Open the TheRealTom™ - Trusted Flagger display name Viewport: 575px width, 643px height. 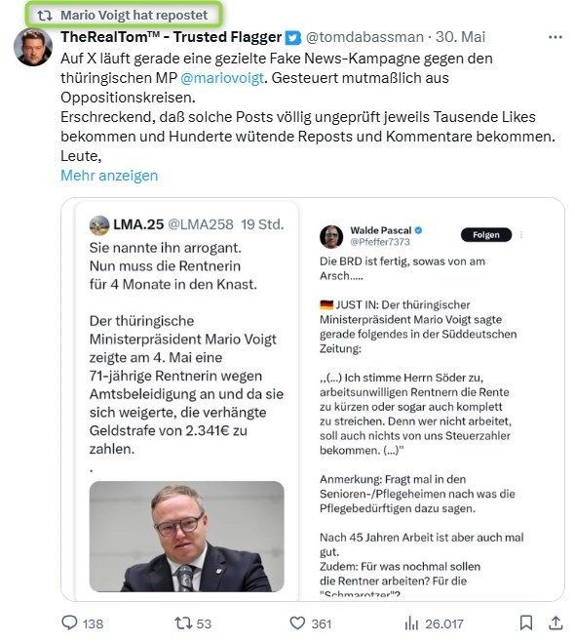pyautogui.click(x=172, y=37)
